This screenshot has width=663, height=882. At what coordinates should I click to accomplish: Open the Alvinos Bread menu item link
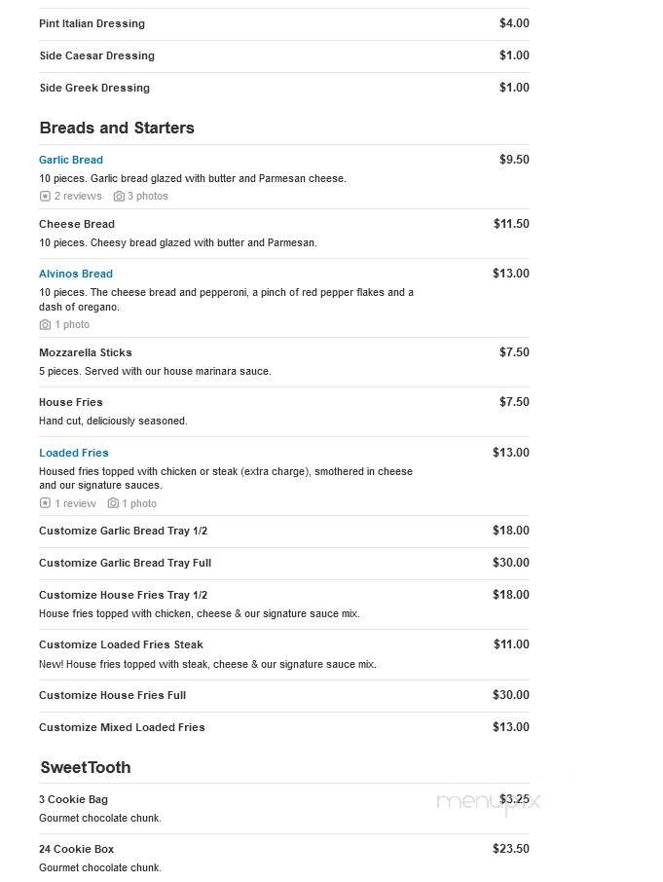tap(76, 274)
